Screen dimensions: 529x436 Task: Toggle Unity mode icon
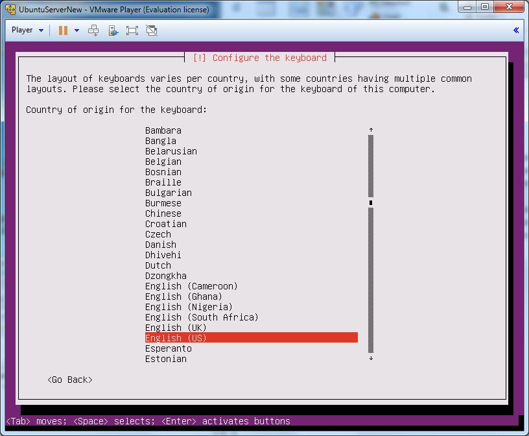tap(152, 30)
